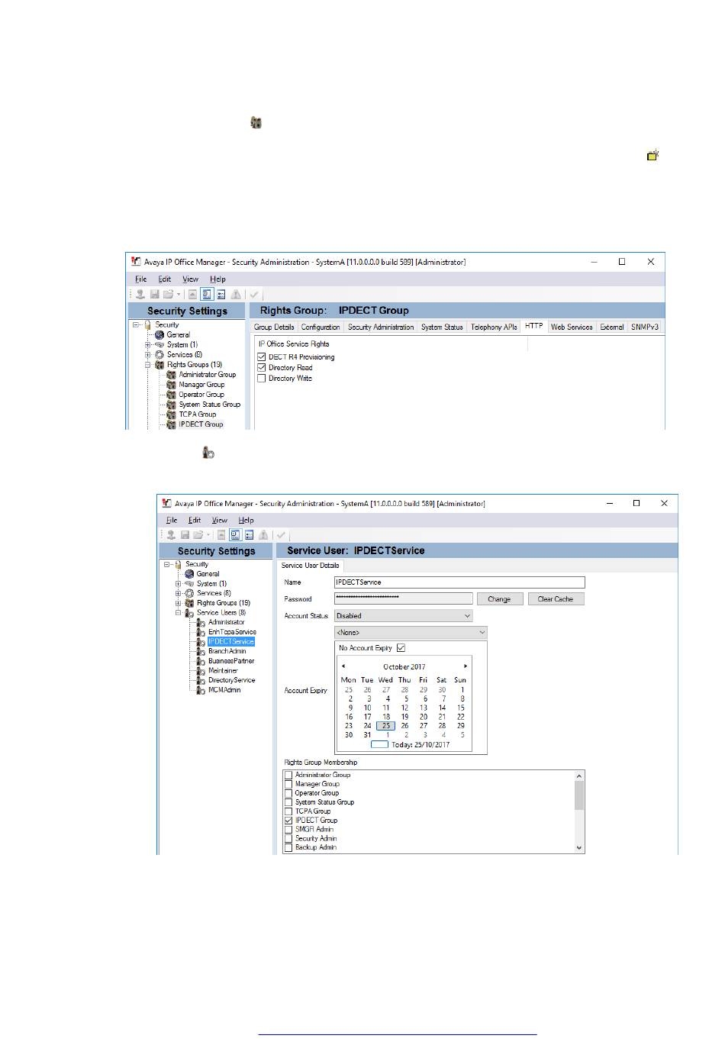Image resolution: width=725 pixels, height=1045 pixels.
Task: Toggle No Account Expiry checkbox
Action: click(401, 648)
